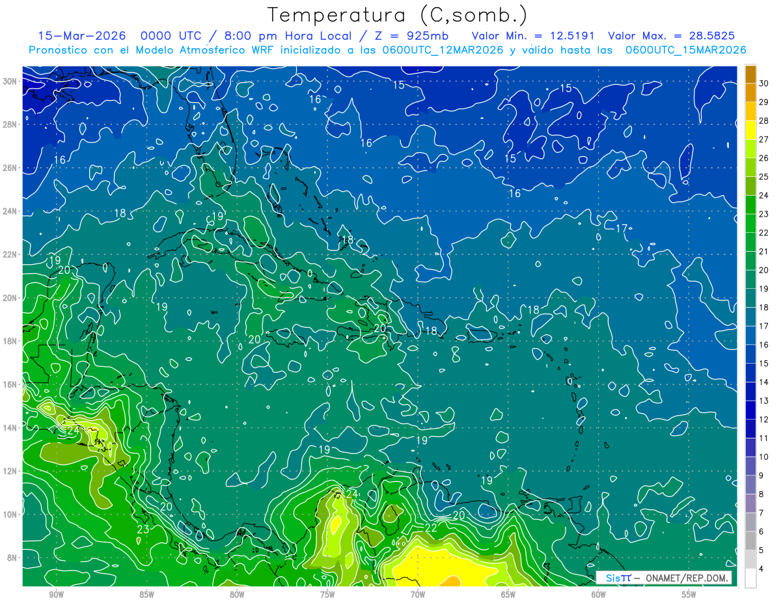Select the orange legend swatch between 29 and 30
The height and width of the screenshot is (603, 781).
coord(750,92)
